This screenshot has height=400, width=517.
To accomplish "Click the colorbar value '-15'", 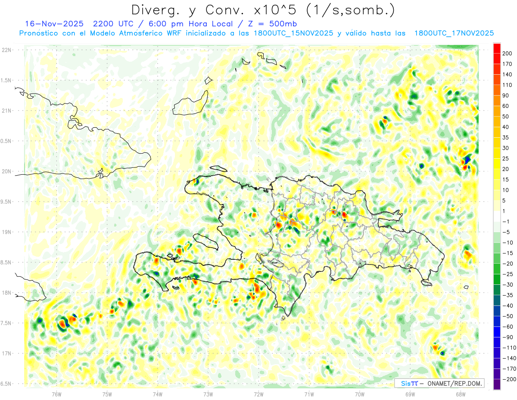I will tap(507, 253).
